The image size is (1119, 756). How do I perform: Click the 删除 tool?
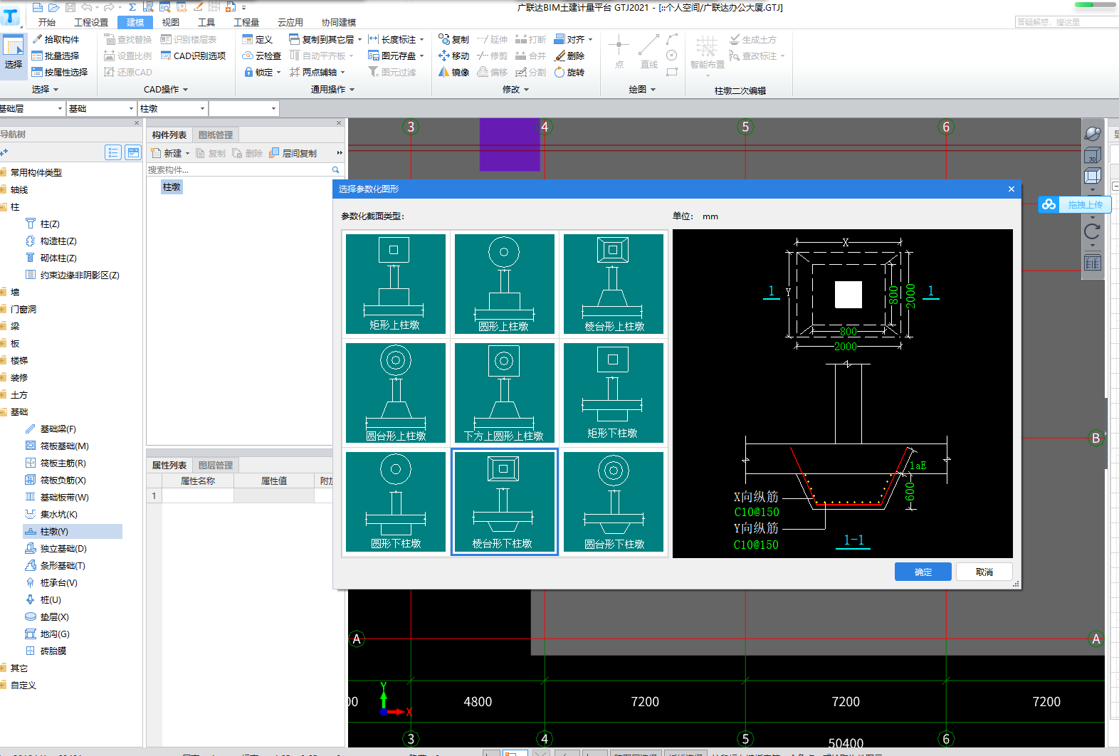(x=569, y=56)
